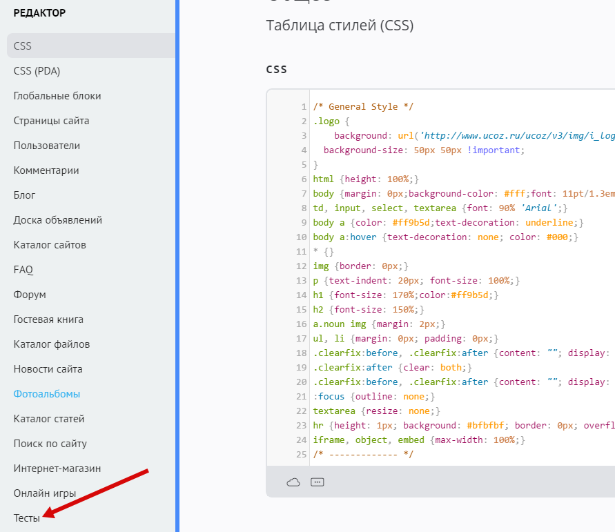Click Тесты at the bottom of the sidebar
Screen dimensions: 615x532
[x=27, y=518]
